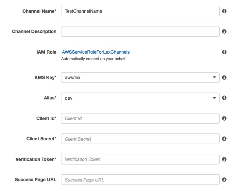Click the info icon beside Channel Name
237x191 pixels.
pyautogui.click(x=224, y=11)
